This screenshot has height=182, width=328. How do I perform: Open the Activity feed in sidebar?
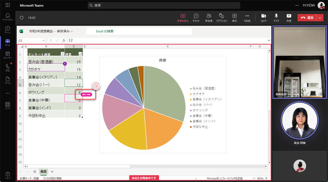click(x=8, y=17)
